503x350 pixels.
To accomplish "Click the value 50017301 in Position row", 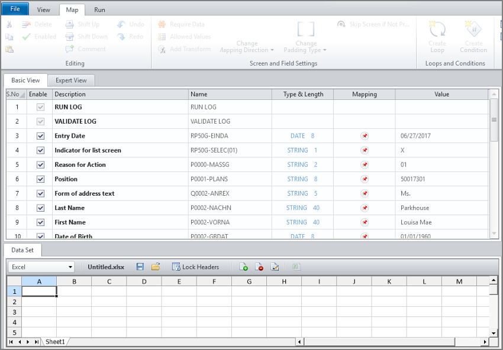I will click(x=413, y=179).
